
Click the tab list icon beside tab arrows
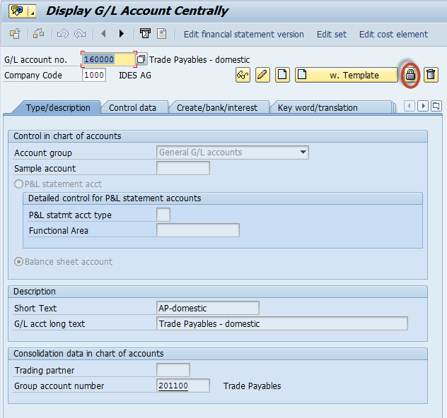point(436,106)
